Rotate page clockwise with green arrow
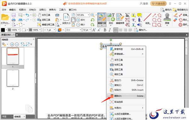This screenshot has height=120, width=189. pyautogui.click(x=92, y=25)
